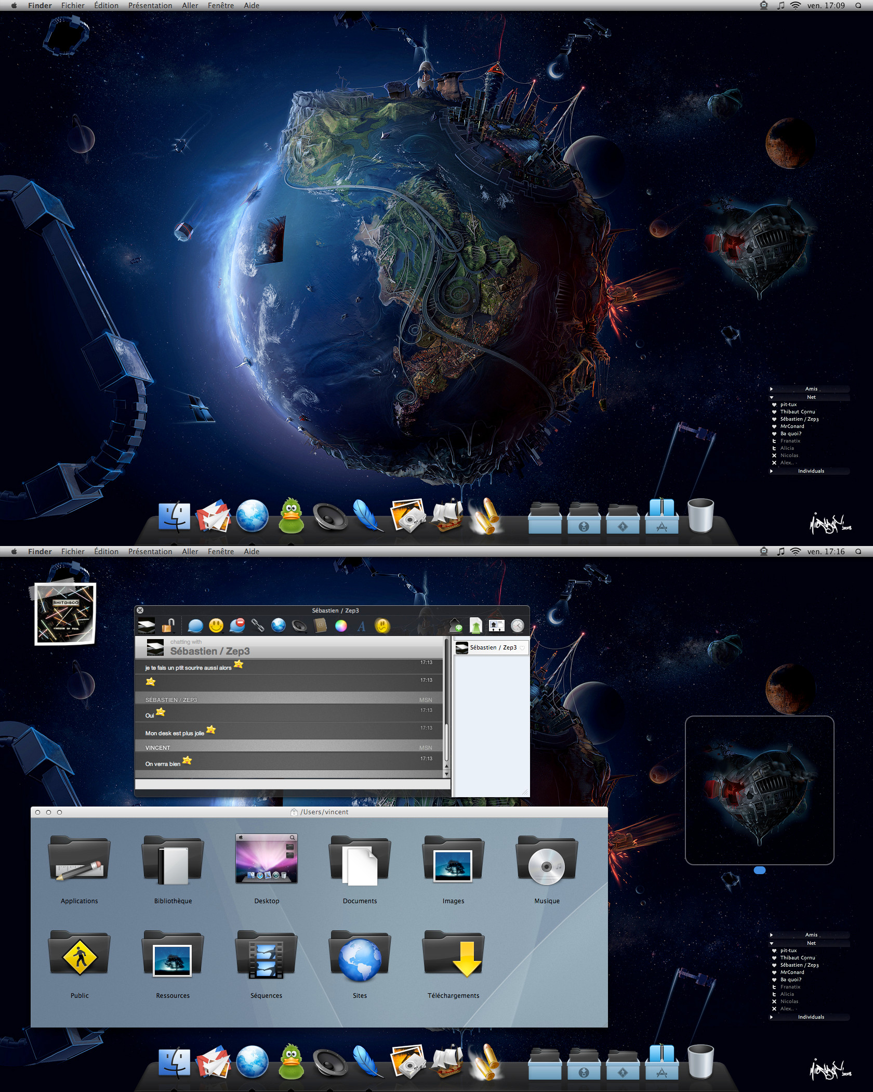Open the Applications folder in the /Users/vincent window
Viewport: 873px width, 1092px height.
coord(79,869)
